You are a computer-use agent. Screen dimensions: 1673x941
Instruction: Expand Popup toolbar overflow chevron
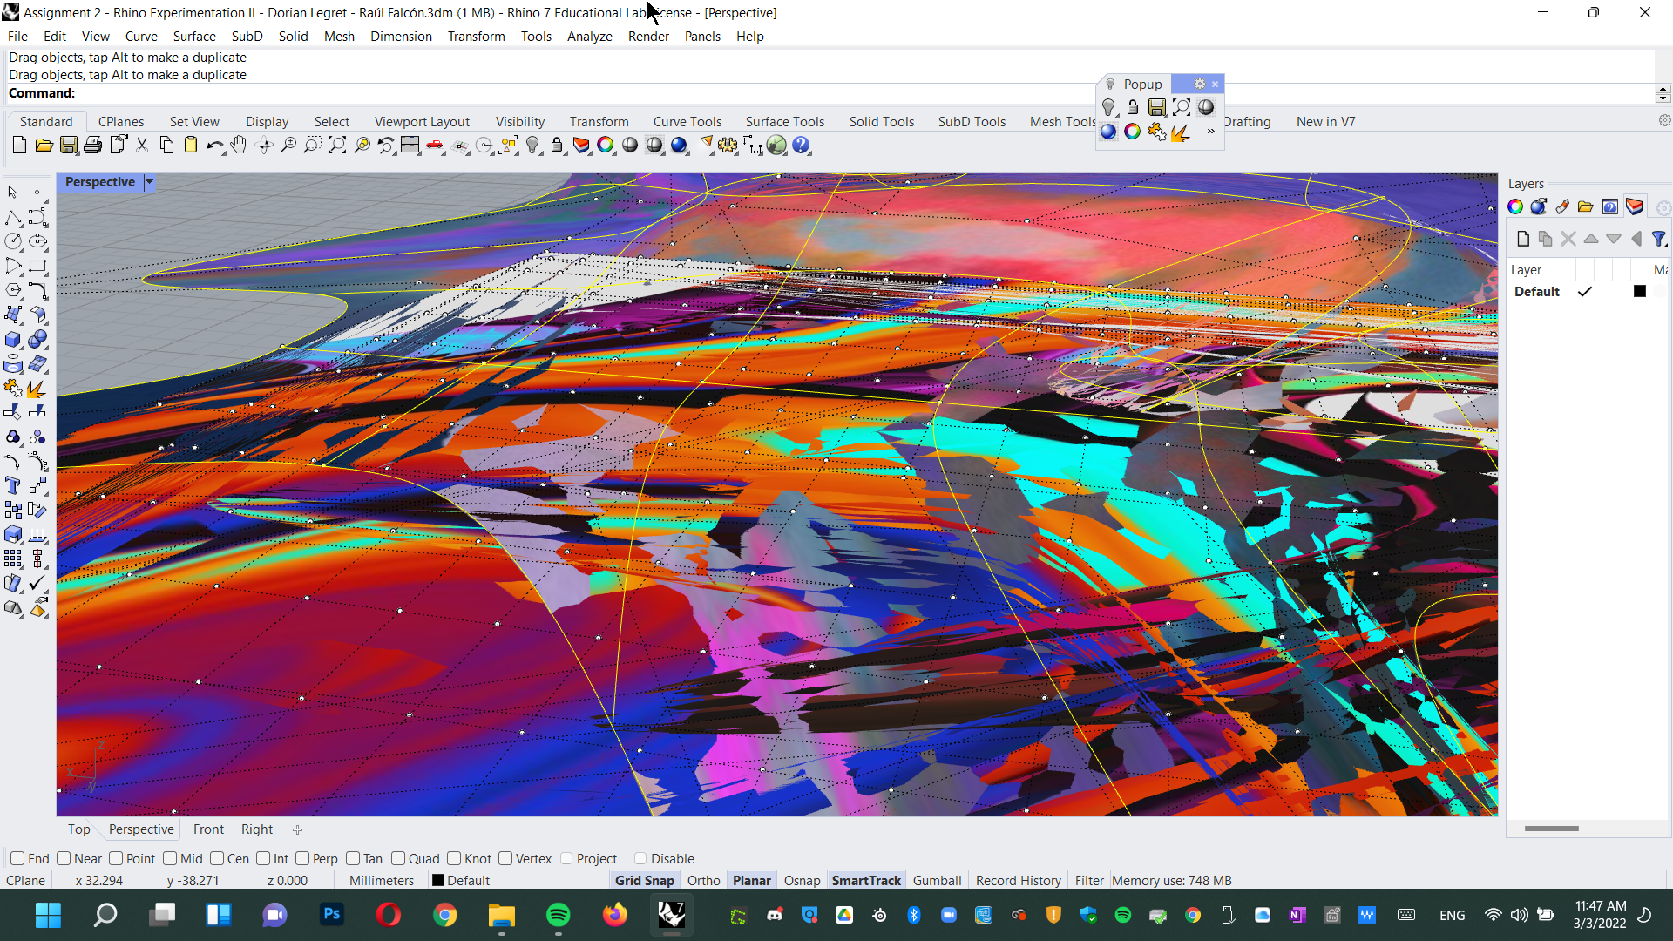[1210, 132]
